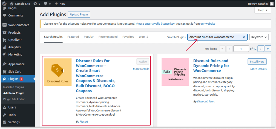Viewport: 276px width, 129px height.
Task: Clear the search field with X icon
Action: (244, 37)
